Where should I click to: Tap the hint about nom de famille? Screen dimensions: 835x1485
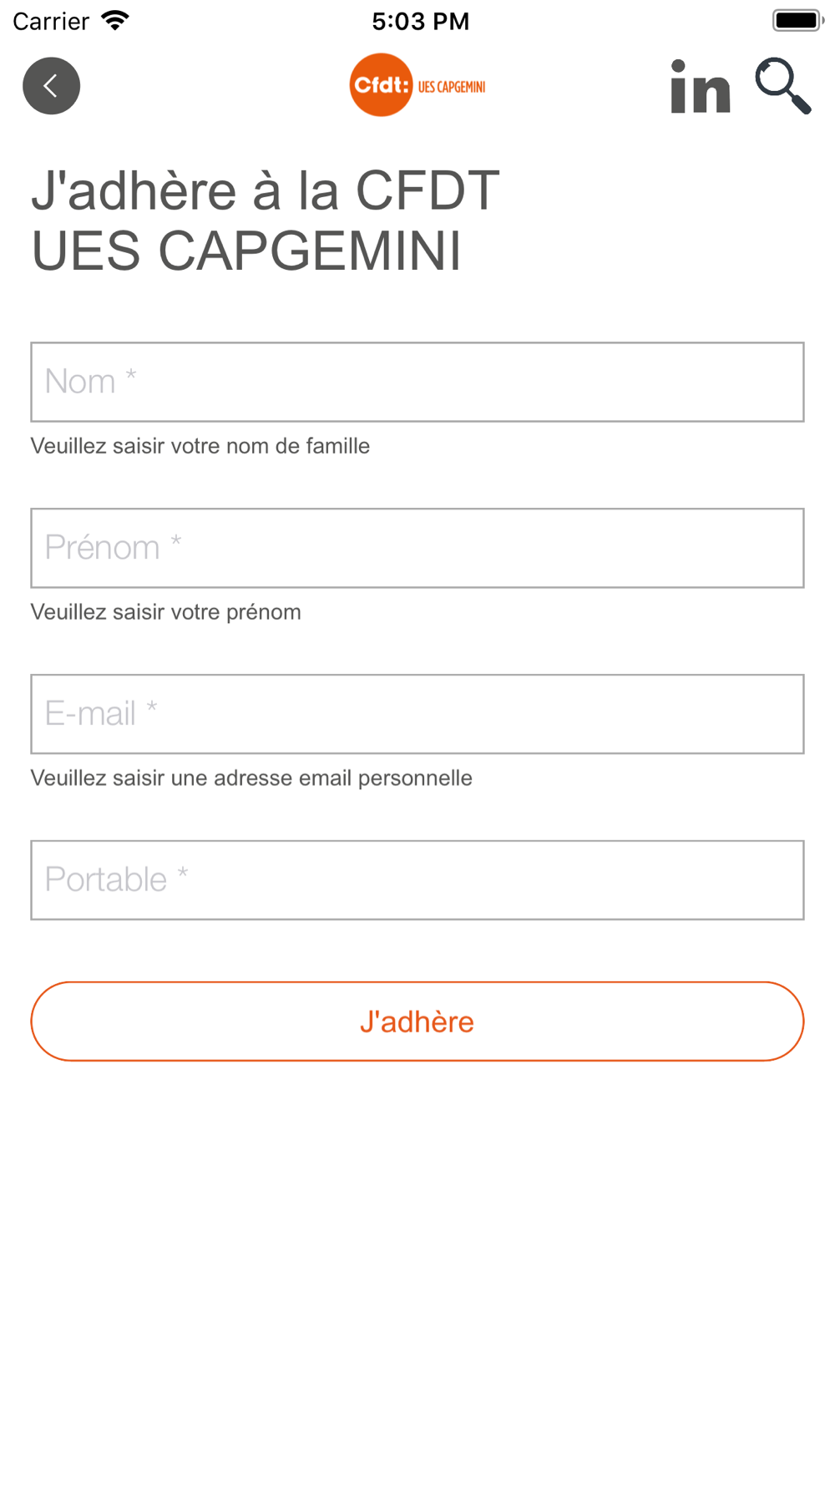[200, 446]
